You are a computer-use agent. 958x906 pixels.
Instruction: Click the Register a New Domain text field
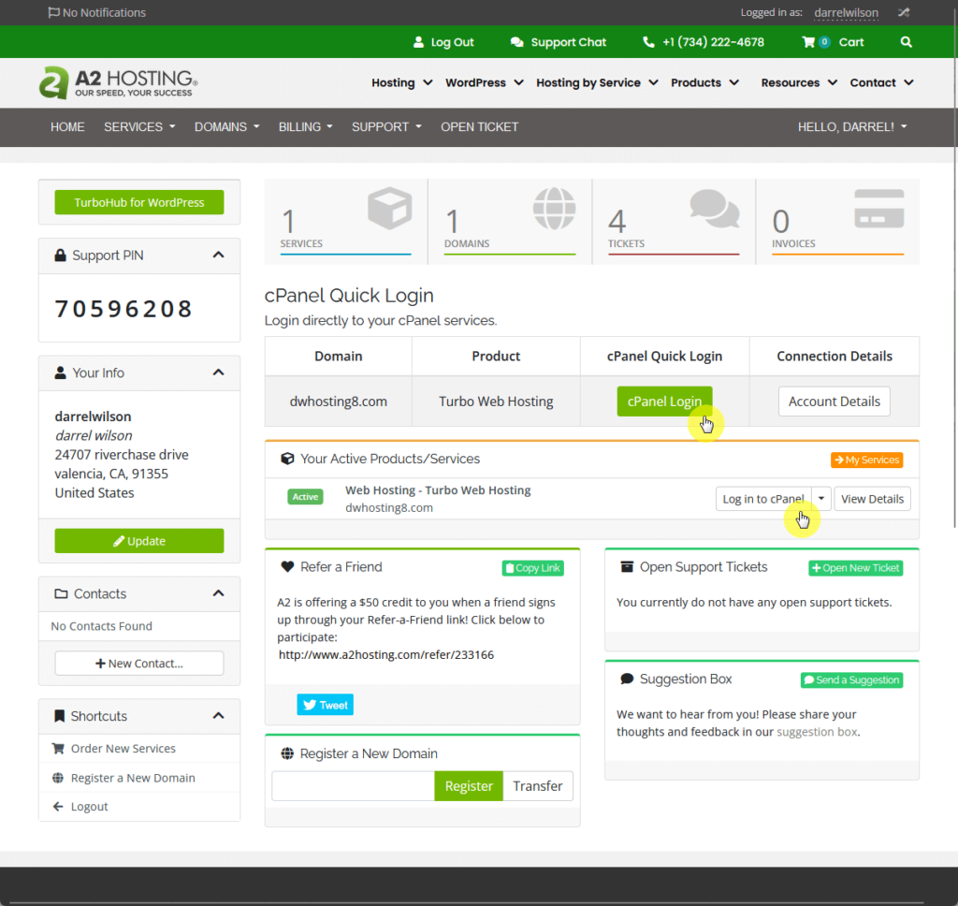[353, 786]
